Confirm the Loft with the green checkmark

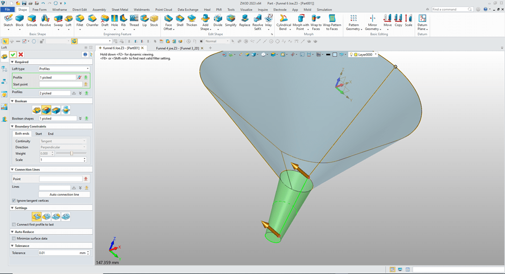coord(13,54)
